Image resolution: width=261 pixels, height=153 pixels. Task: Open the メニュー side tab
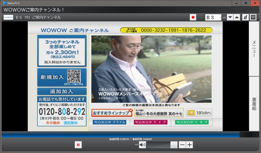(x=254, y=49)
